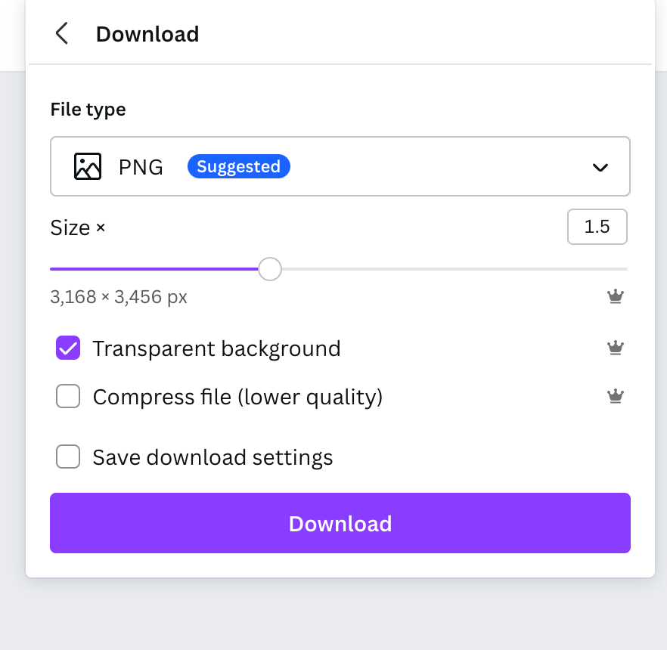The width and height of the screenshot is (667, 650).
Task: Tick the Save download settings checkbox
Action: click(x=68, y=457)
